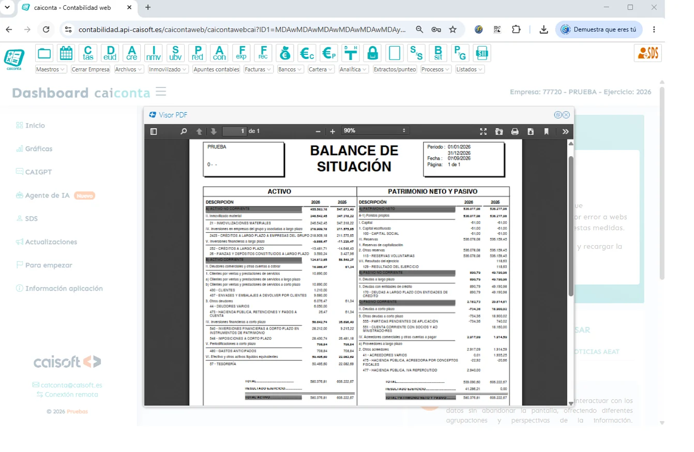Open the Inmovilizado dropdown menu
694x452 pixels.
pyautogui.click(x=168, y=69)
